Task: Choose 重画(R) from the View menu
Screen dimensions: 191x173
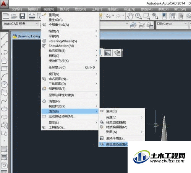Action: 70,15
